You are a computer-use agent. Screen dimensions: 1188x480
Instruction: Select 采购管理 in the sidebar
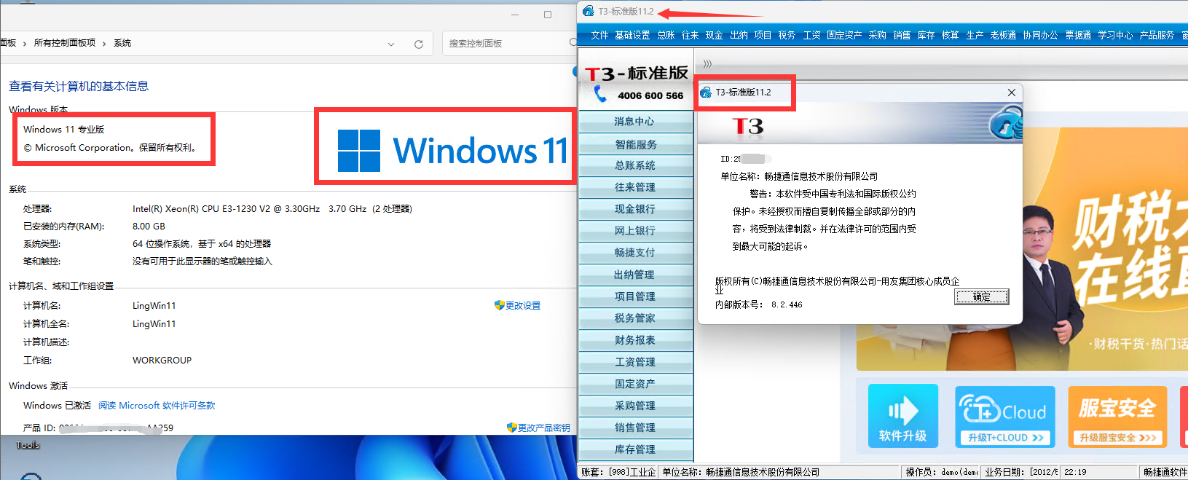pos(635,406)
